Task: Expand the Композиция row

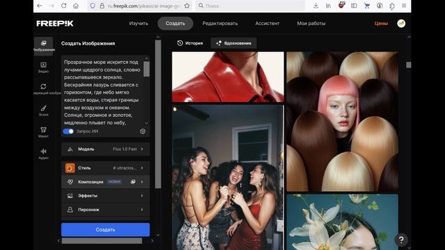Action: [x=105, y=182]
